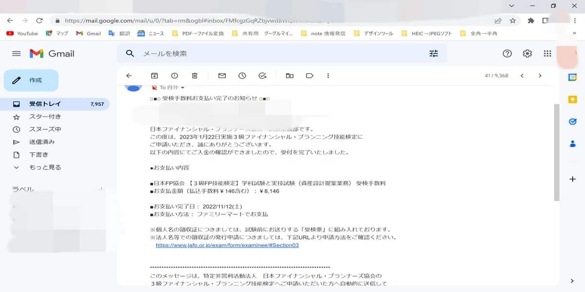Snooze this email with clock icon
585x292 pixels.
(x=242, y=76)
